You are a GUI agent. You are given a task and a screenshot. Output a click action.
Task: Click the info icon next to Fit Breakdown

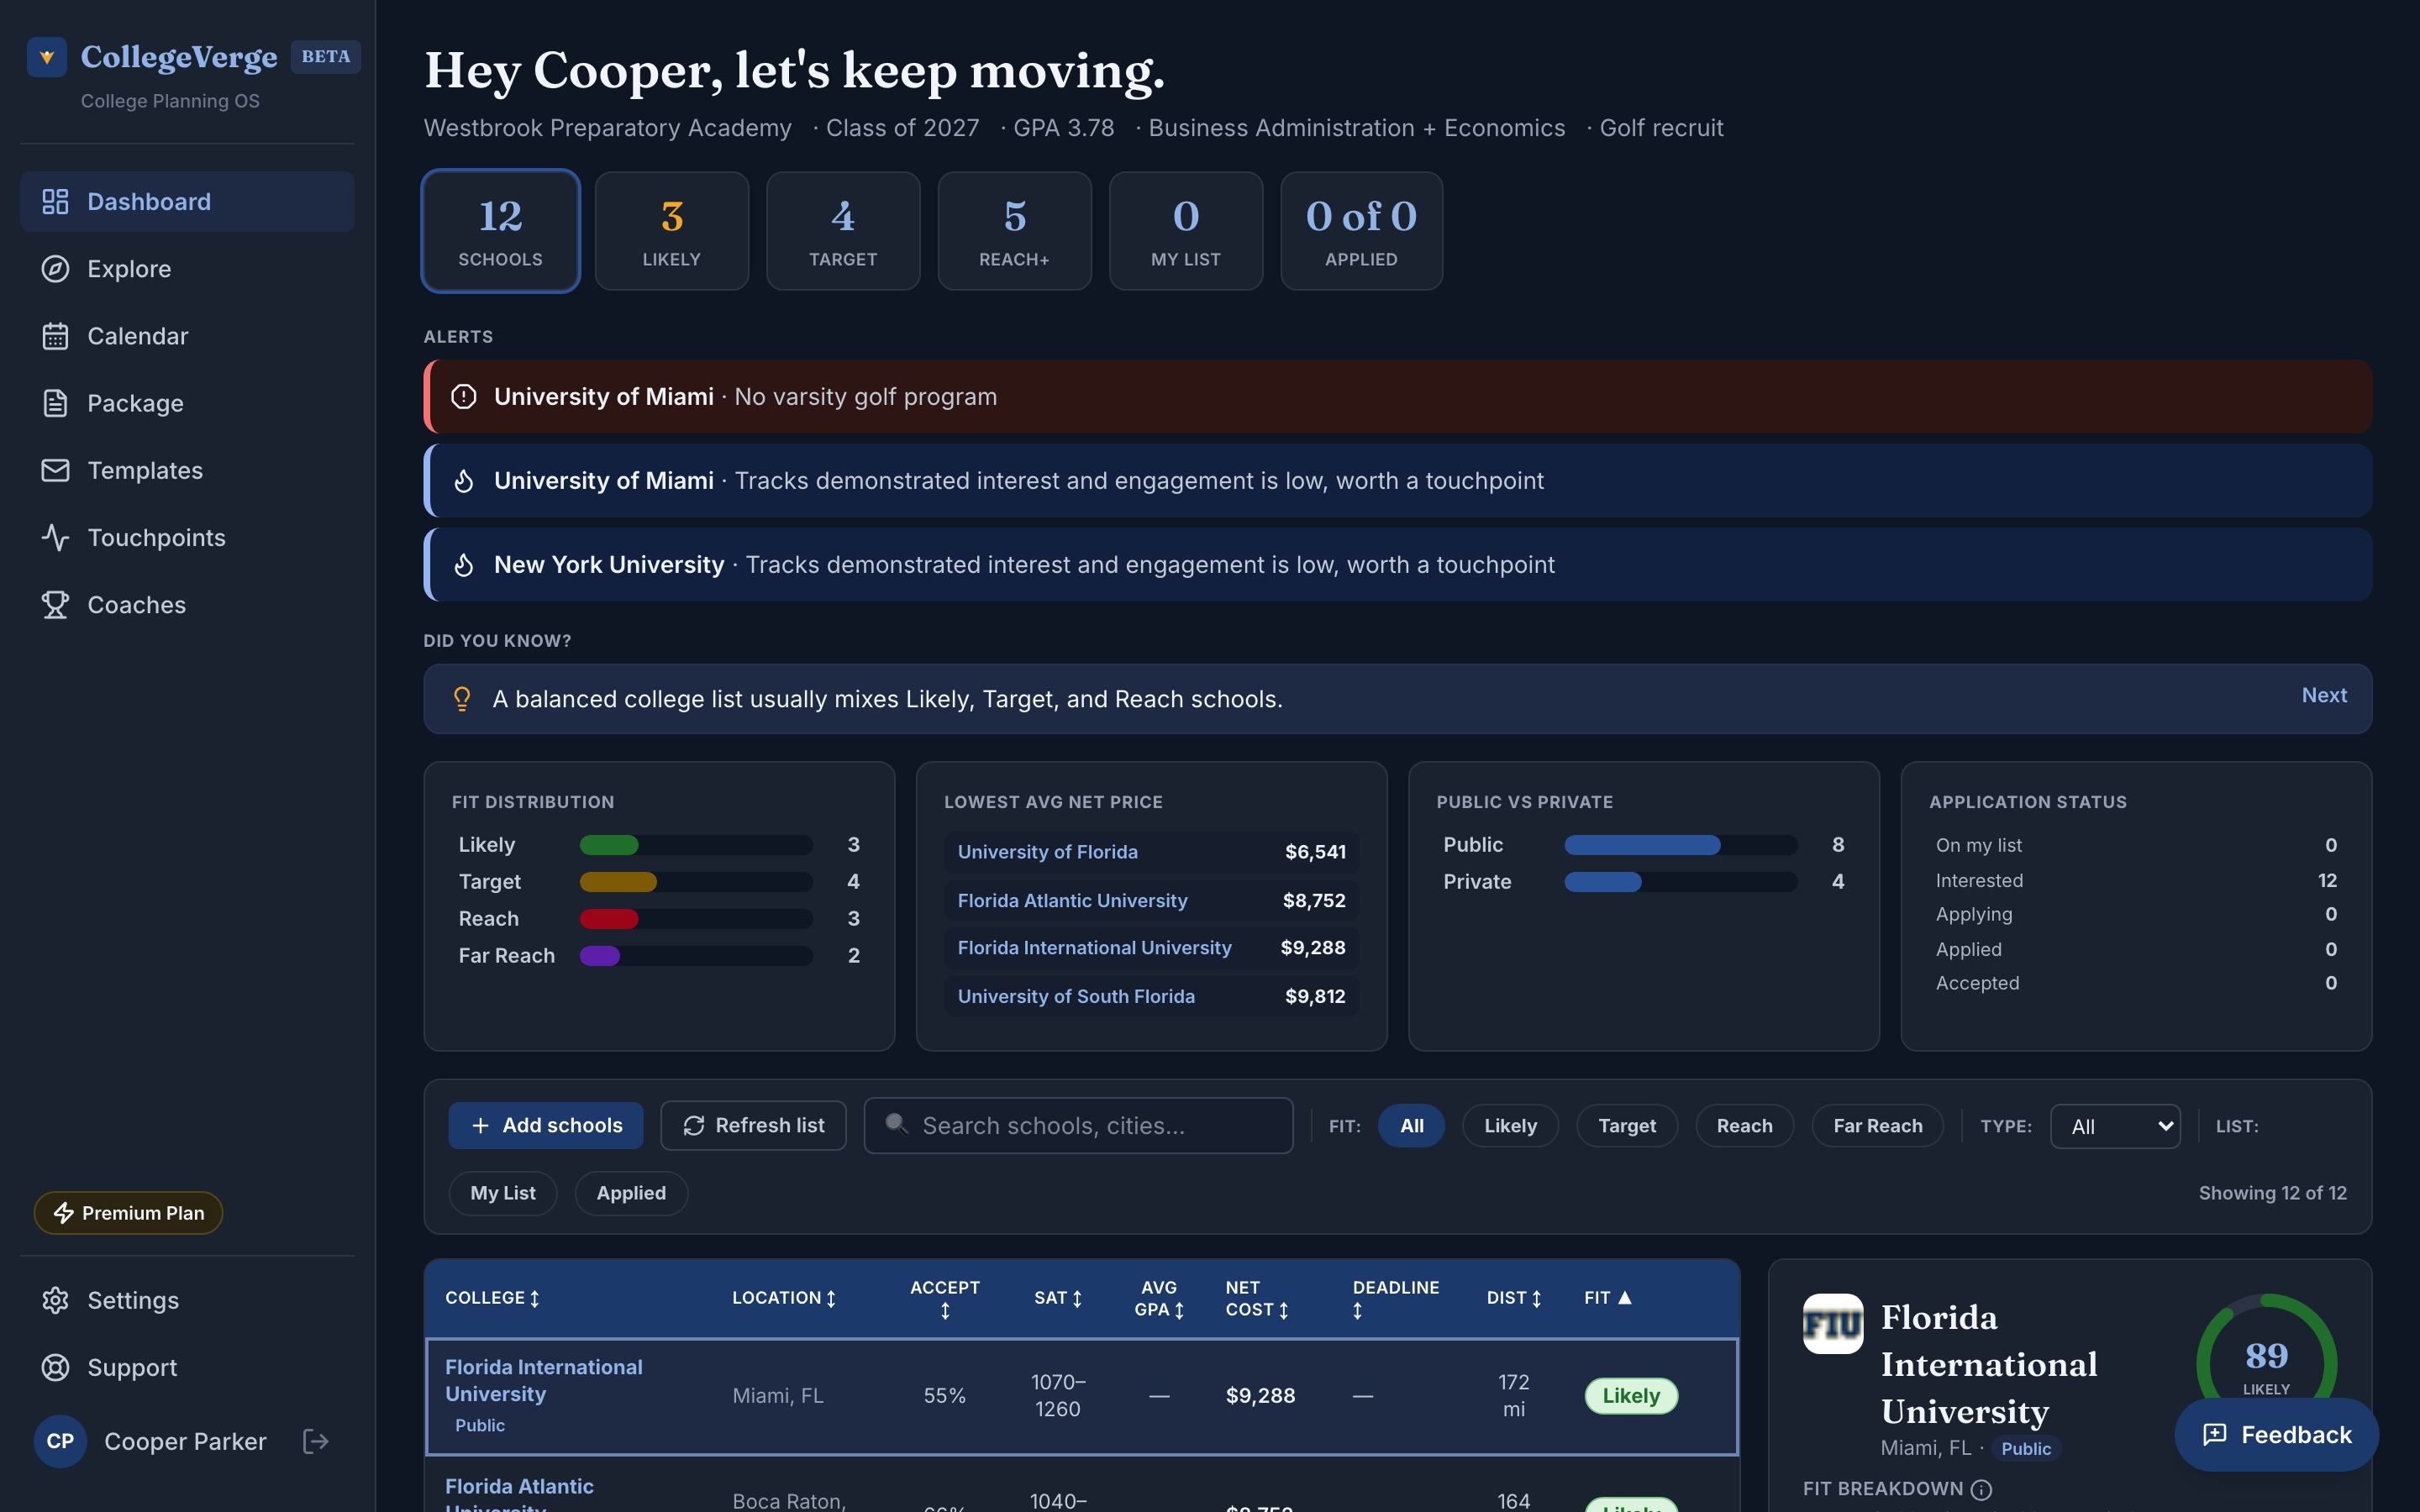1981,1489
